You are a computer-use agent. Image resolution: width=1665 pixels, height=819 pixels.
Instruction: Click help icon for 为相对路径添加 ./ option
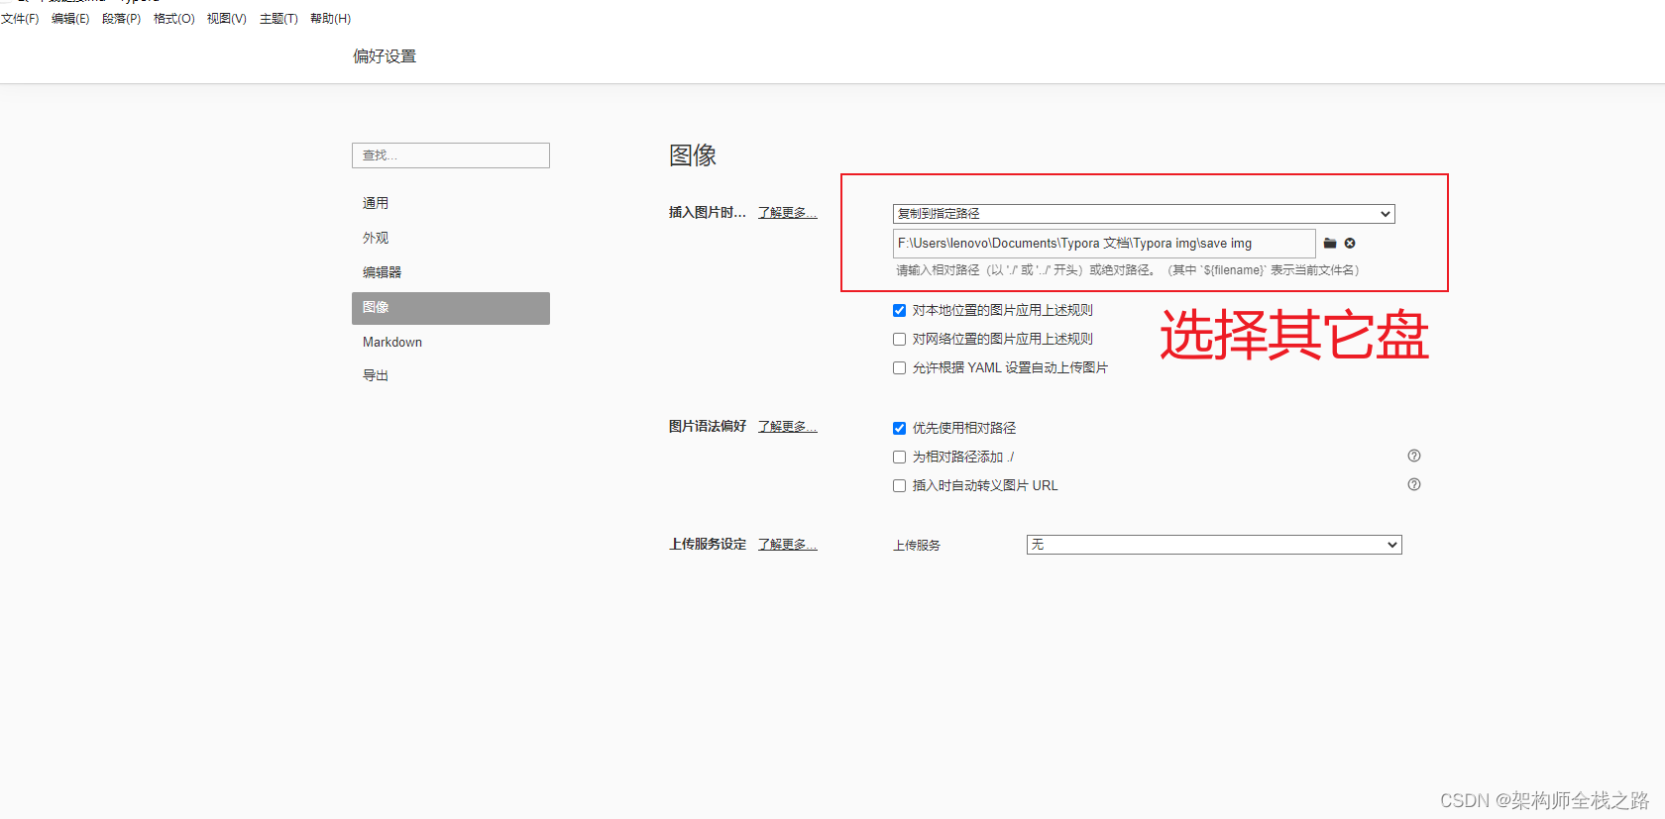pyautogui.click(x=1414, y=456)
